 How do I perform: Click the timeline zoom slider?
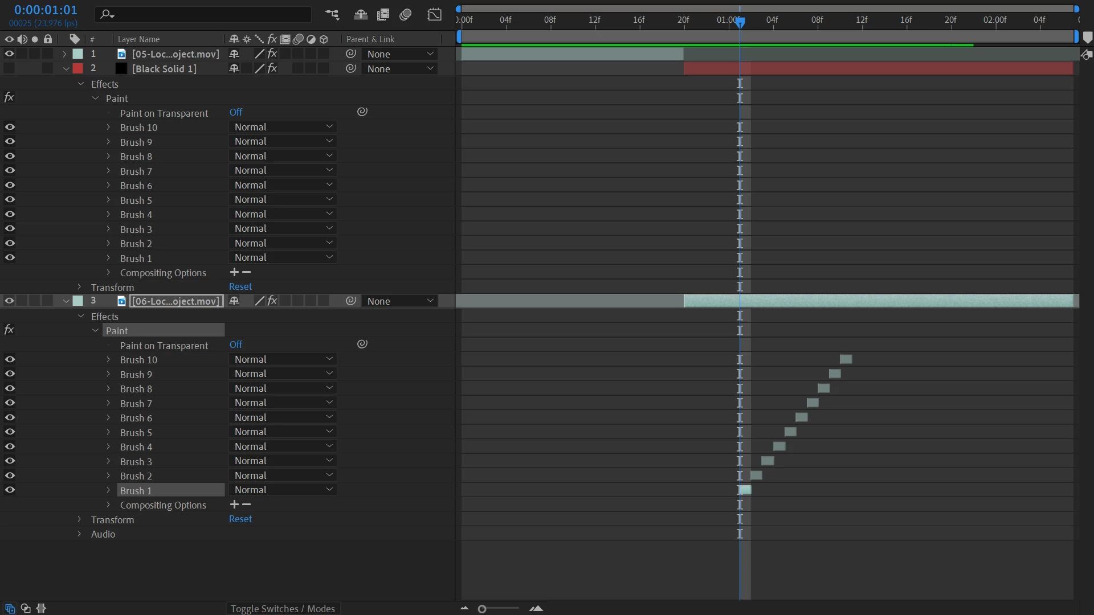[x=482, y=609]
